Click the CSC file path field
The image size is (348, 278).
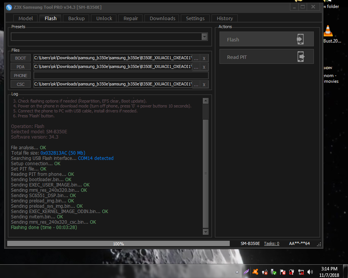click(x=113, y=84)
